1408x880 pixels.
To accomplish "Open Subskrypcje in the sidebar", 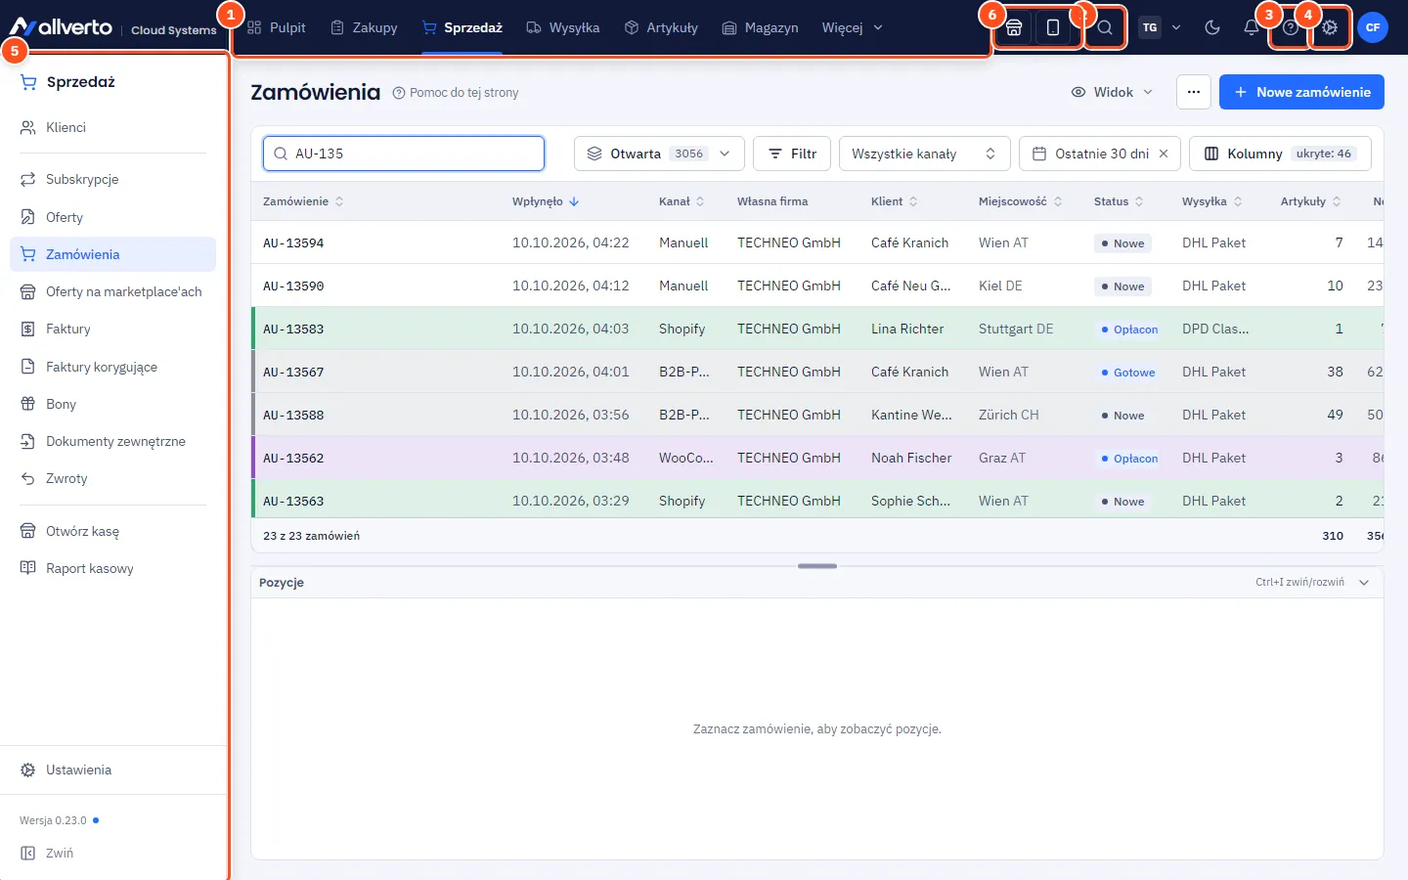I will pos(112,179).
